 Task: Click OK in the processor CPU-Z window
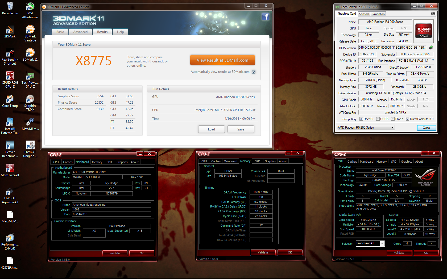pyautogui.click(x=426, y=253)
